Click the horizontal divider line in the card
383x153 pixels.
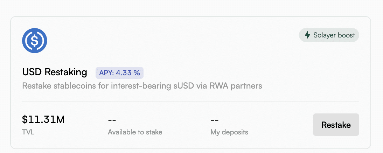(190, 102)
